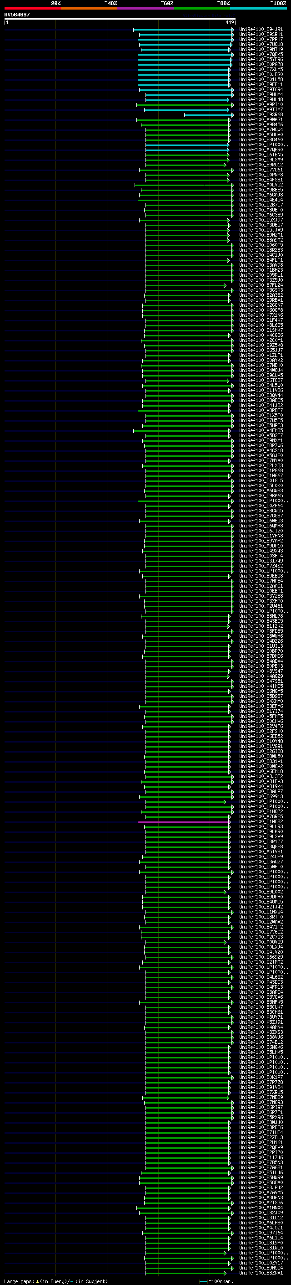Click the UniRef100_Q97I64 label
The image size is (291, 1285).
261,1233
